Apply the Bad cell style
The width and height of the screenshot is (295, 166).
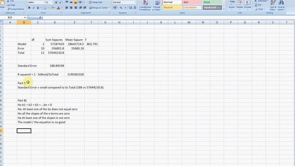(192, 2)
